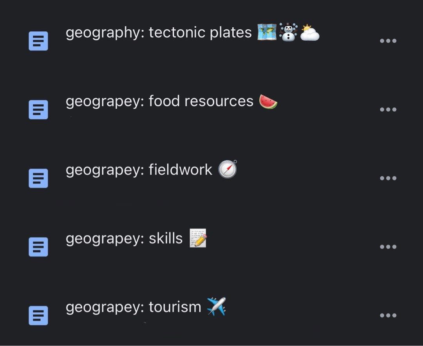This screenshot has width=423, height=346.
Task: Open the tectonic plates document
Action: [x=159, y=33]
